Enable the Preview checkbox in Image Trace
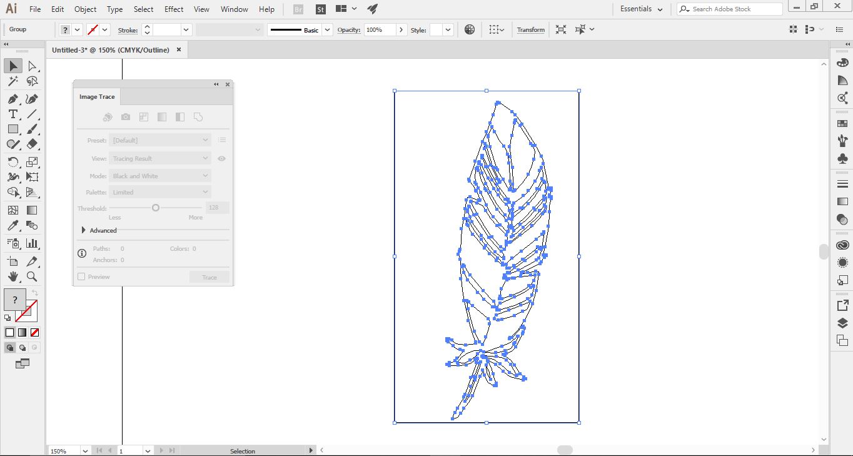 (81, 276)
